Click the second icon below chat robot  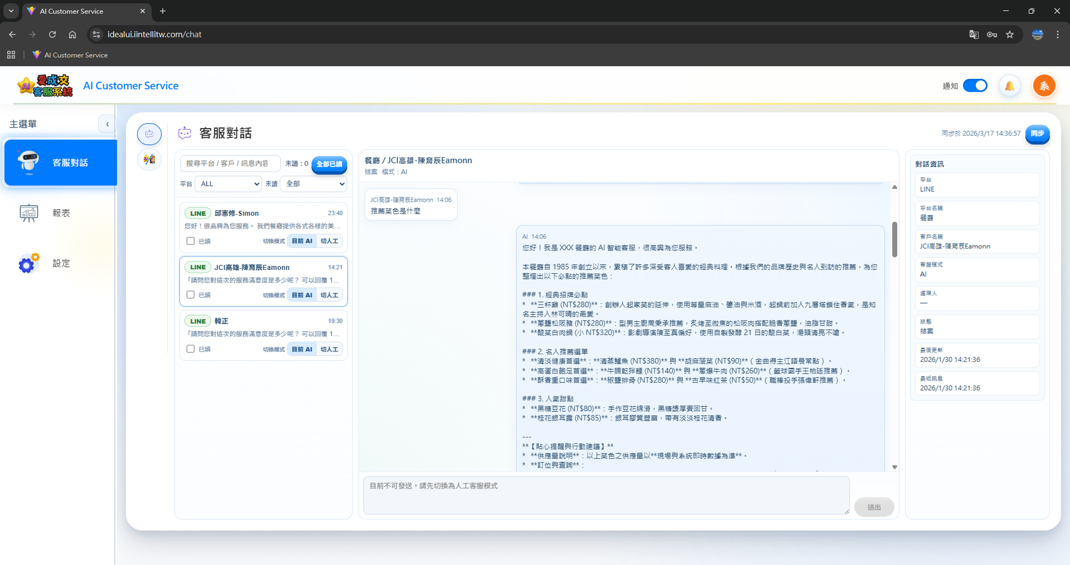click(149, 160)
